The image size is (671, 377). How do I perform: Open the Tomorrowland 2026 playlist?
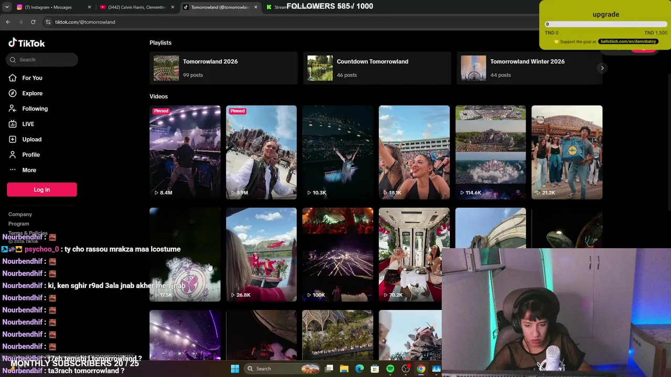point(223,68)
